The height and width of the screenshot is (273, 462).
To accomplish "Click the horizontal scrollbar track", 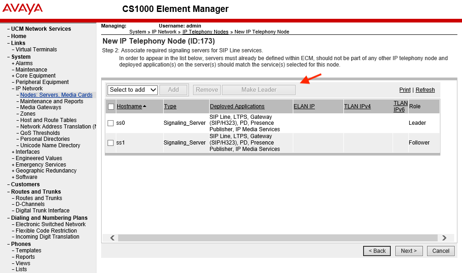I will click(278, 238).
